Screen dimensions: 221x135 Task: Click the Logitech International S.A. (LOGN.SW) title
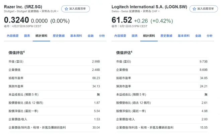pos(149,7)
